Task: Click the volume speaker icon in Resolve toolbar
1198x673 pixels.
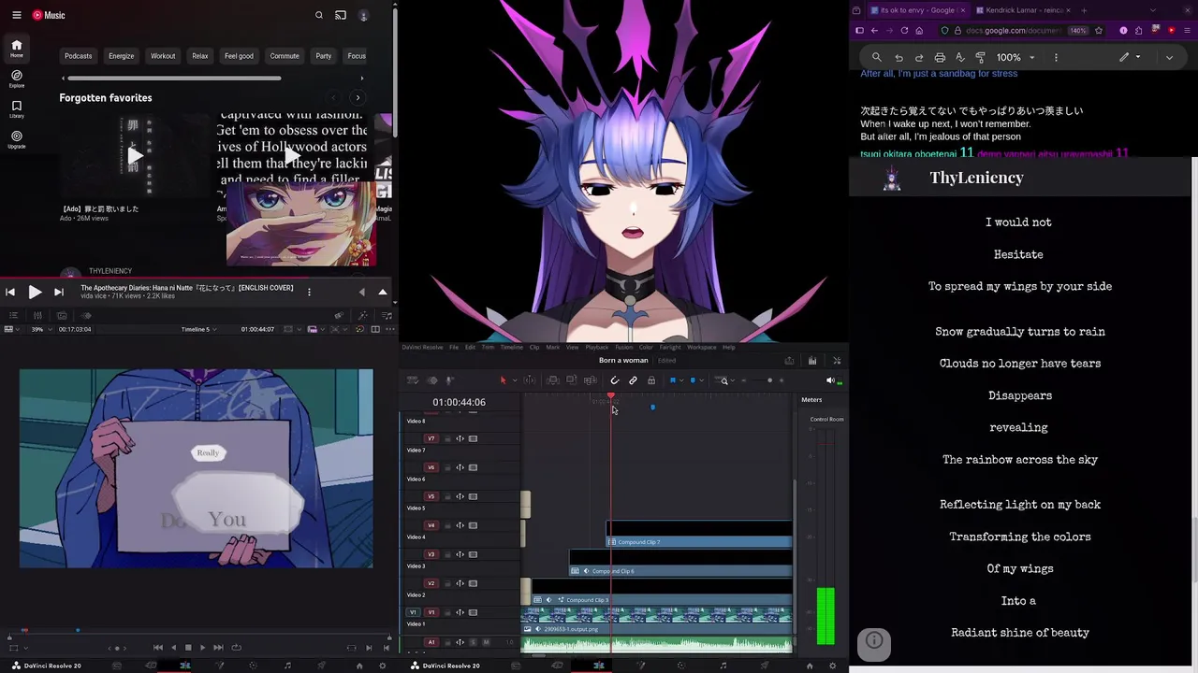Action: coord(830,380)
